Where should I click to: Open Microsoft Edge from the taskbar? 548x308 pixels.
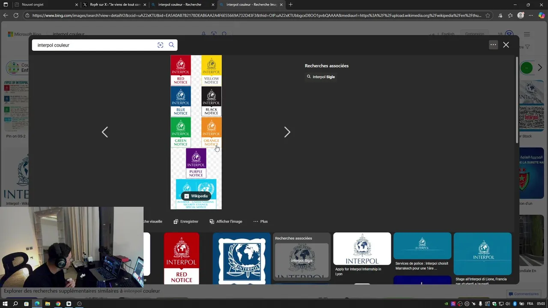pyautogui.click(x=37, y=304)
